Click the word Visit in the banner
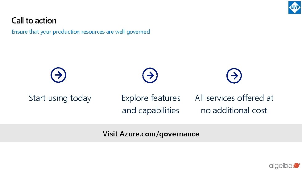This screenshot has width=302, height=170. 110,134
